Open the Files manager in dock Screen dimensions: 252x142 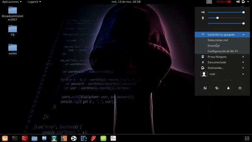[34, 138]
